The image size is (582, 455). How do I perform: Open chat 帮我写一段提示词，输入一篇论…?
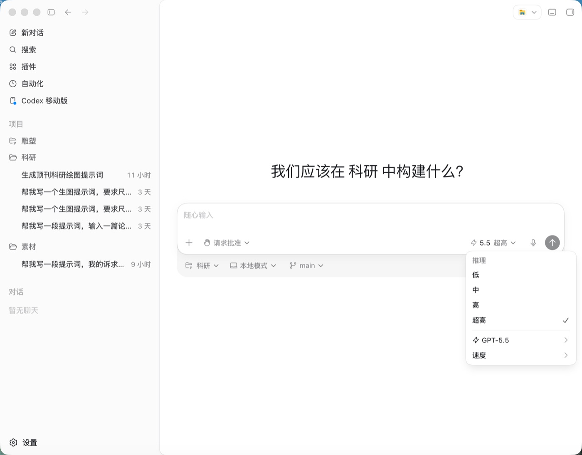click(79, 226)
